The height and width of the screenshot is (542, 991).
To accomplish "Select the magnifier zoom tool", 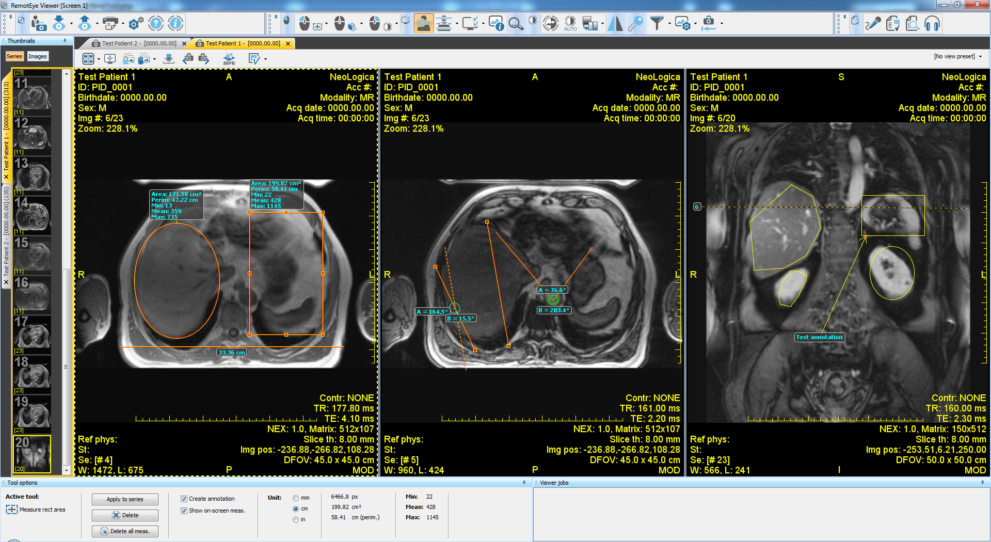I will pyautogui.click(x=516, y=24).
